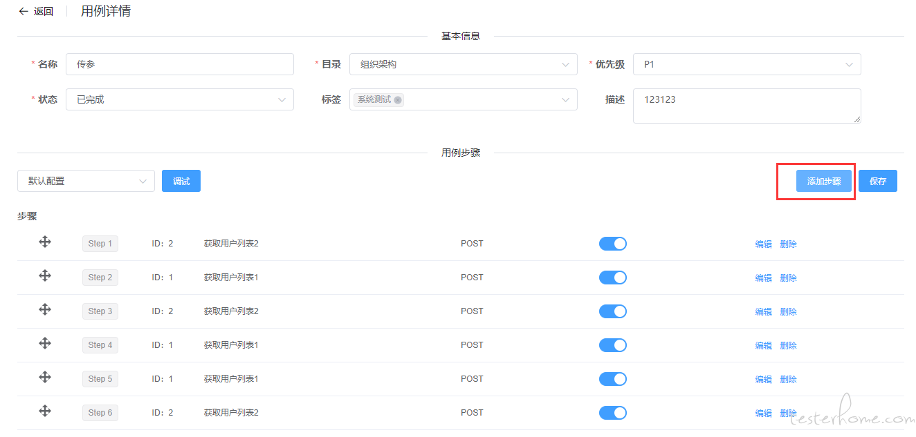Click 获取用户列表1 in the Step 2 row
The width and height of the screenshot is (916, 437).
231,278
